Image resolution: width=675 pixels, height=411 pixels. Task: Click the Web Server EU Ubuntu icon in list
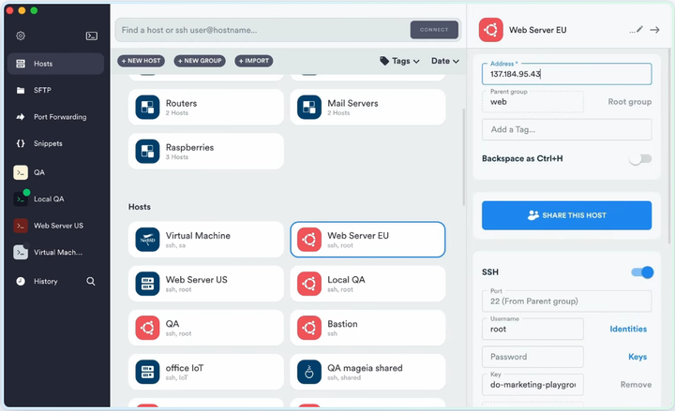pos(309,240)
